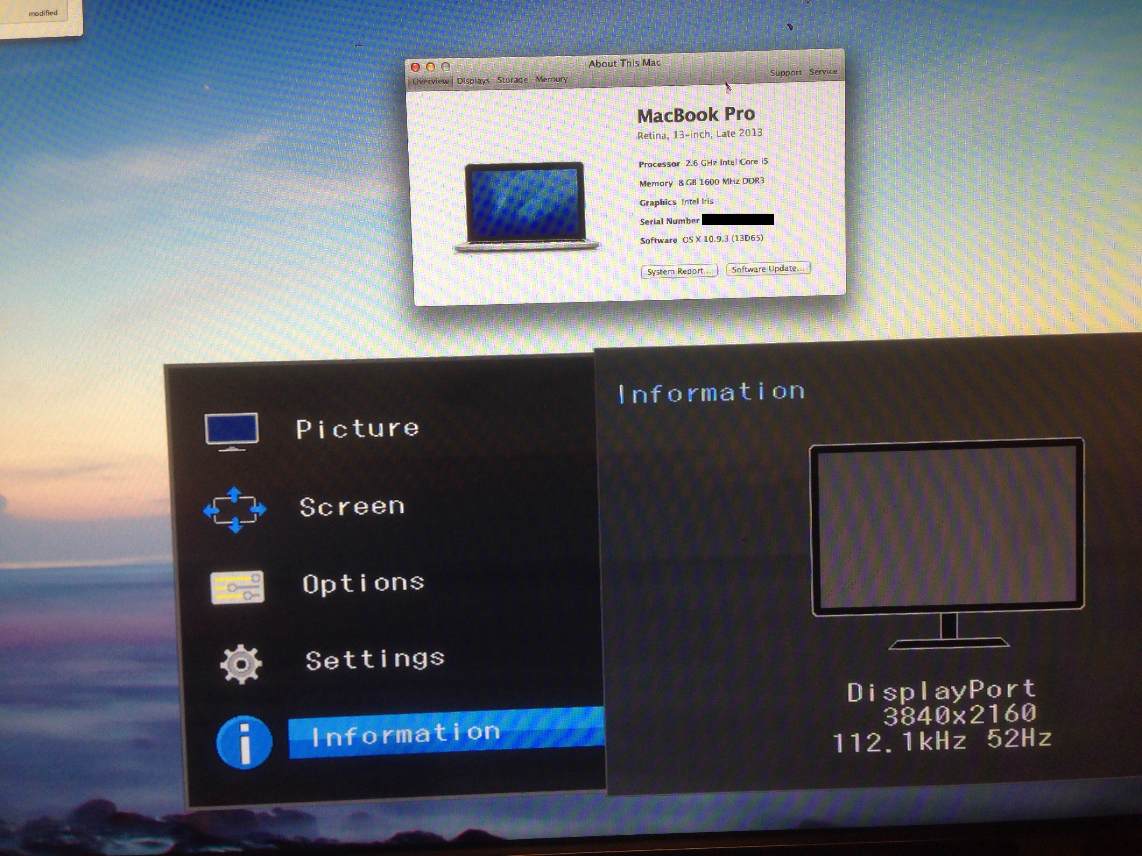This screenshot has height=856, width=1142.
Task: Switch to the Memory tab
Action: click(x=551, y=79)
